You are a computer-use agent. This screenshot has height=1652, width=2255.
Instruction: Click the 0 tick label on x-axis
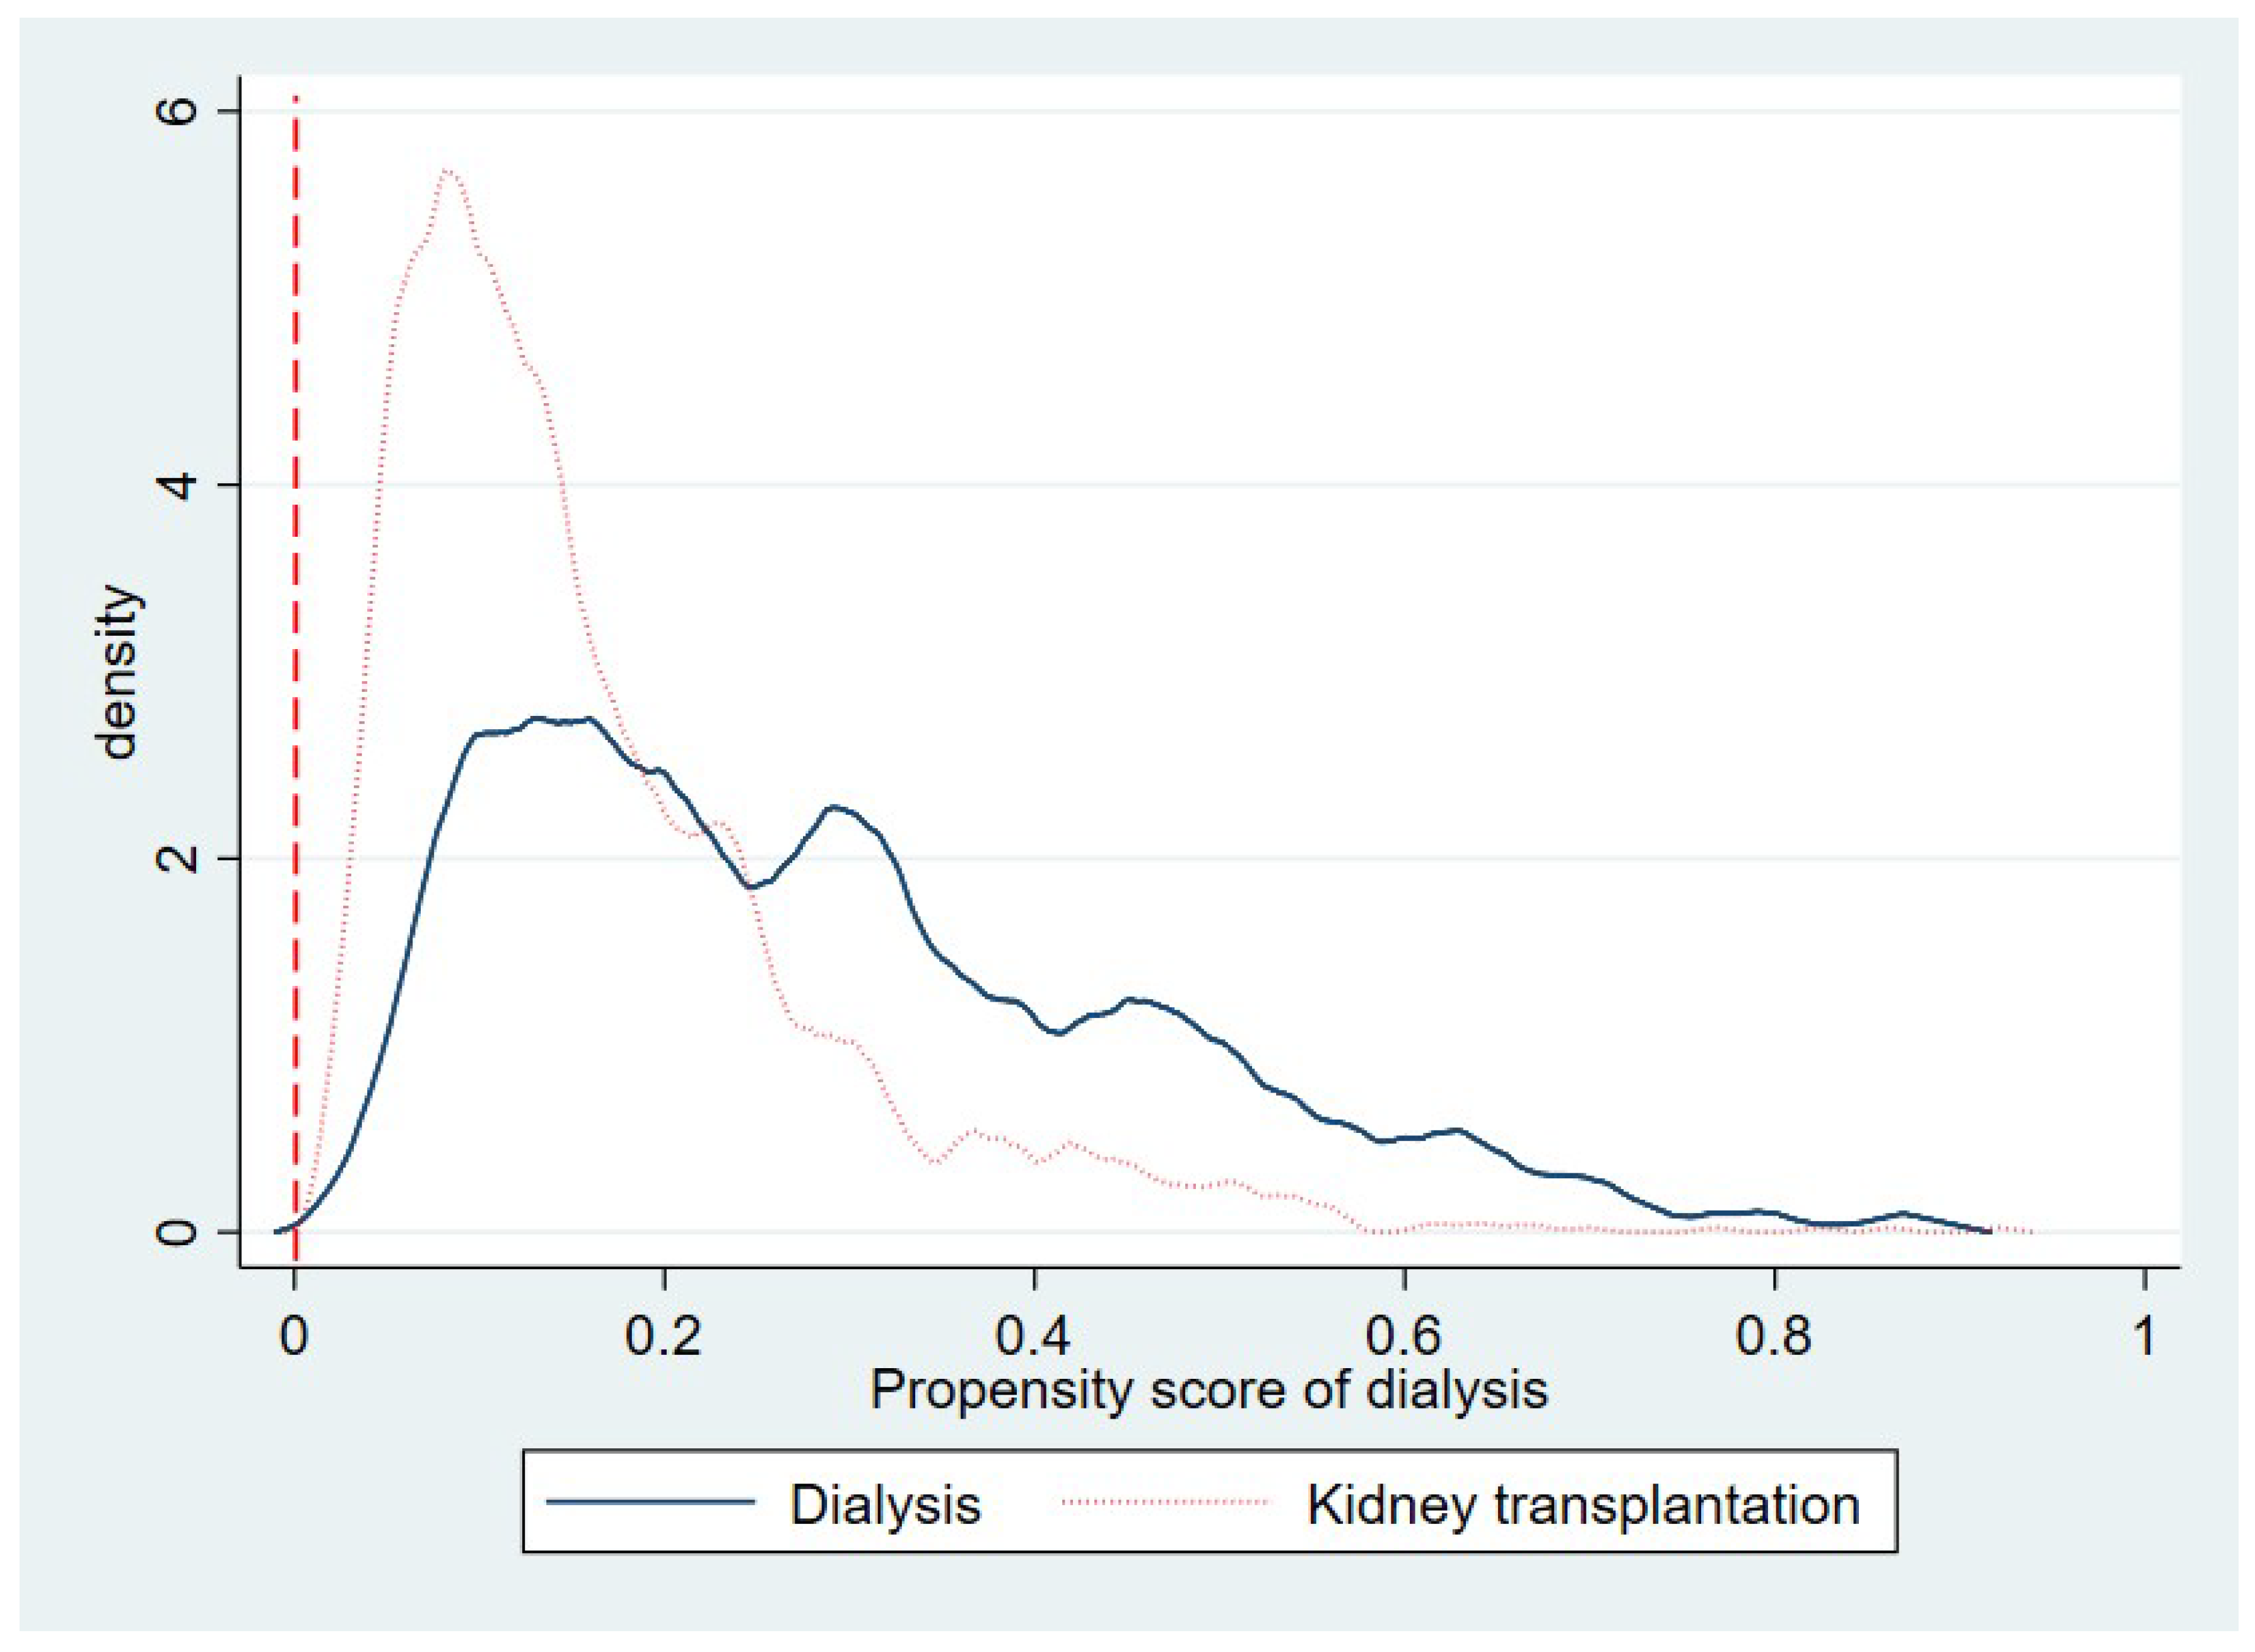pyautogui.click(x=294, y=1337)
